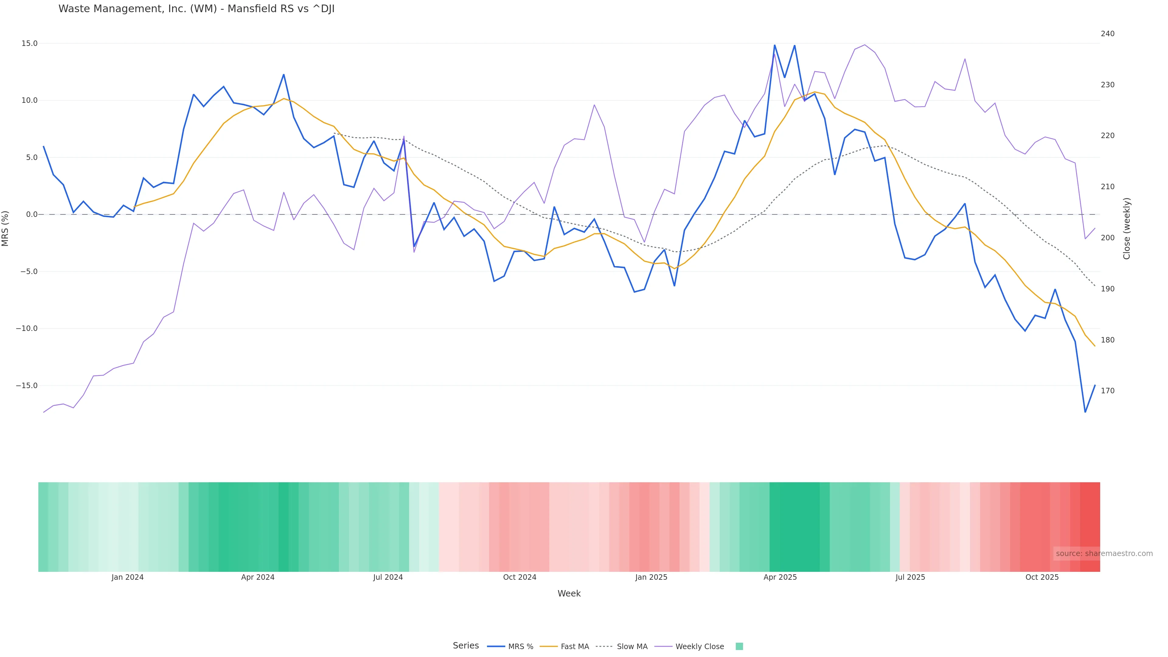Image resolution: width=1168 pixels, height=657 pixels.
Task: Select the Oct 2024 x-axis label
Action: tap(520, 577)
